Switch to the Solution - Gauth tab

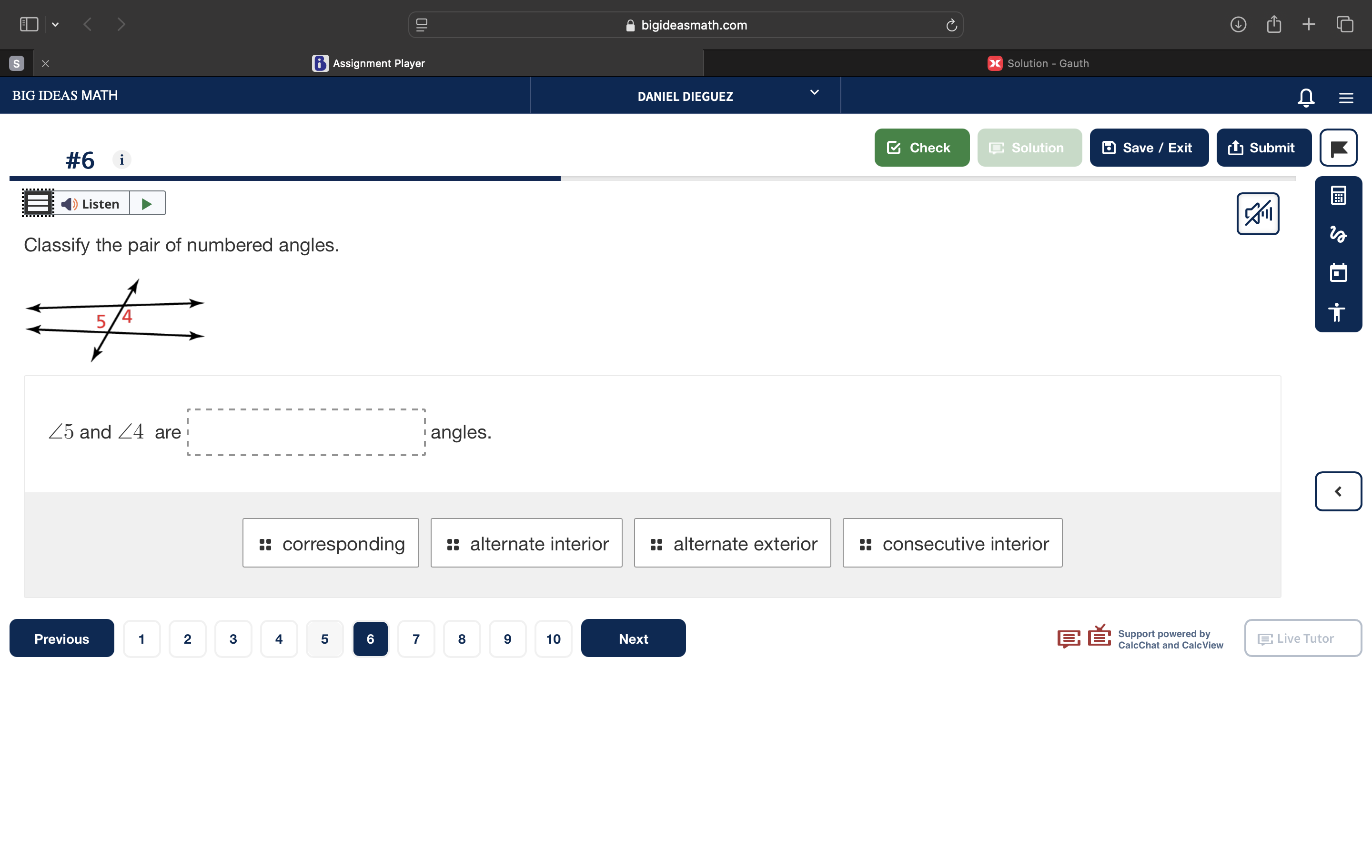1038,63
